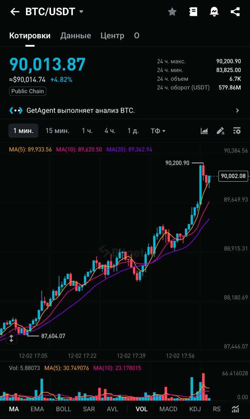Enable the BOLL indicator
This screenshot has width=250, height=419.
(x=63, y=409)
